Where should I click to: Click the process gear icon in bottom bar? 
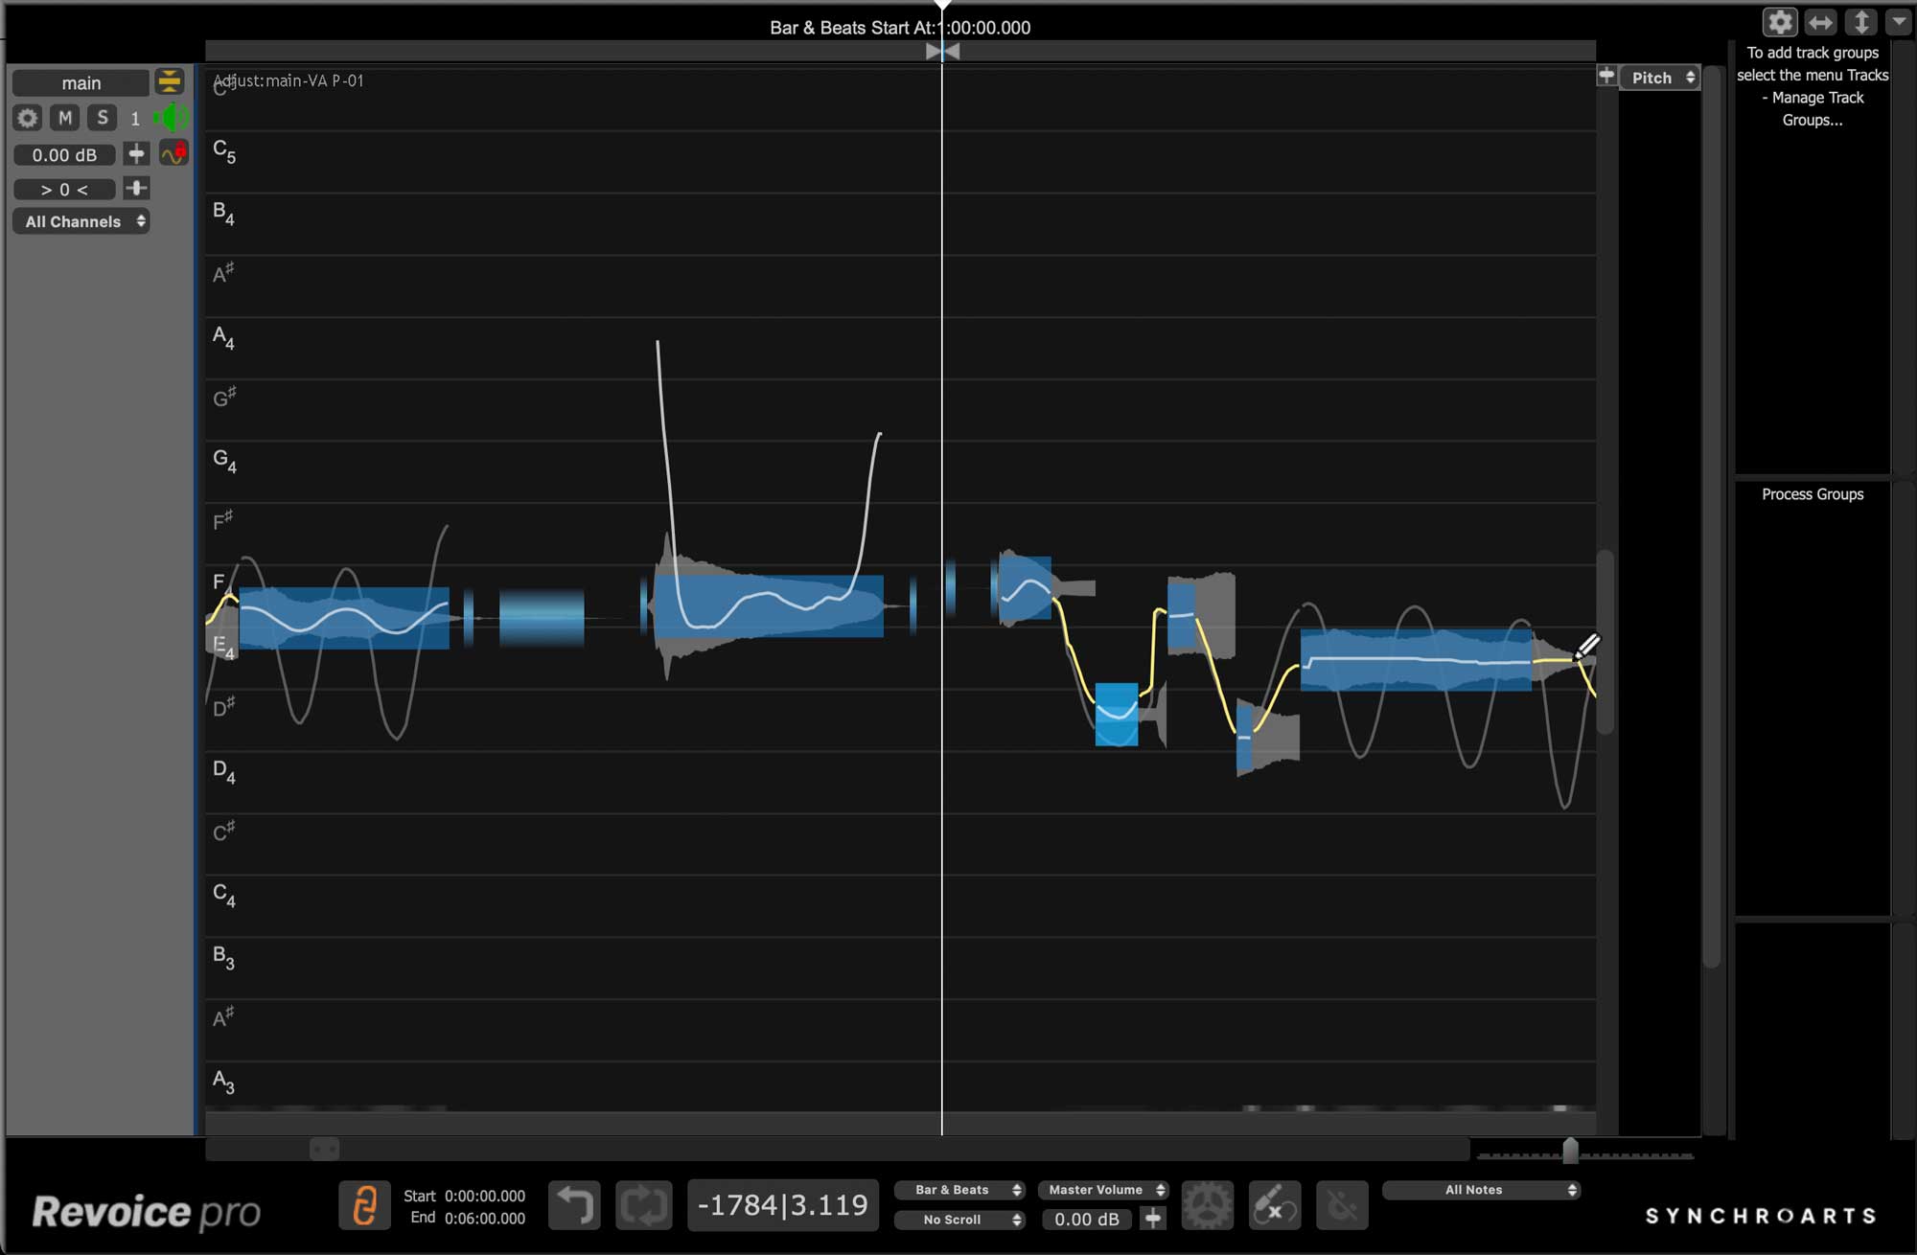(1207, 1205)
